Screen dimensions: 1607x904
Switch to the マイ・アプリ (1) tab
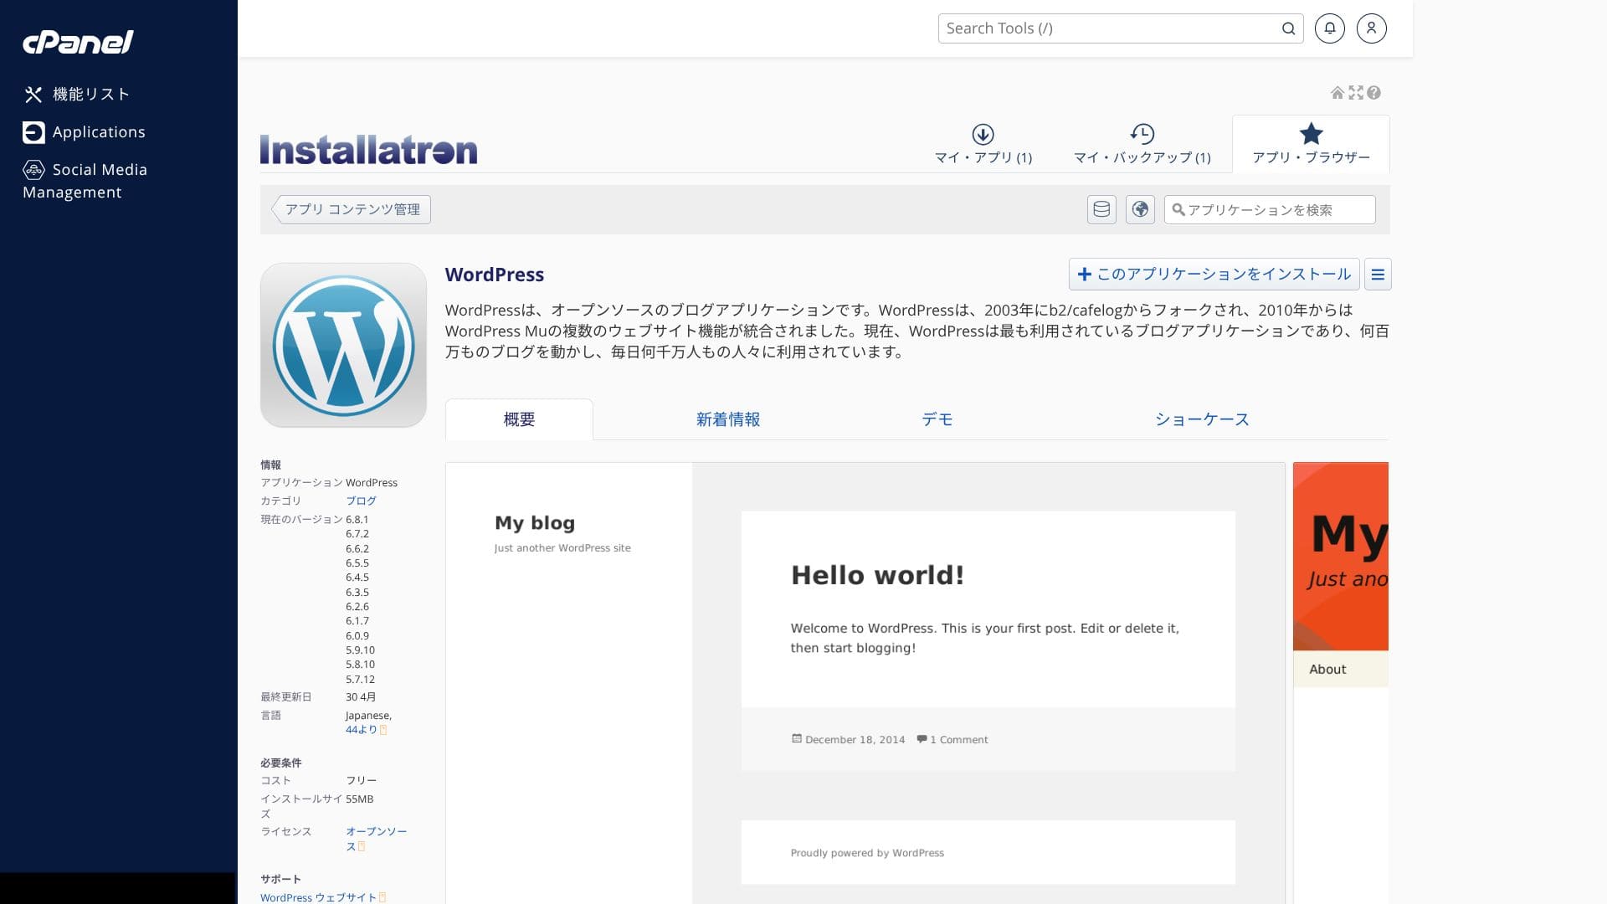[983, 144]
